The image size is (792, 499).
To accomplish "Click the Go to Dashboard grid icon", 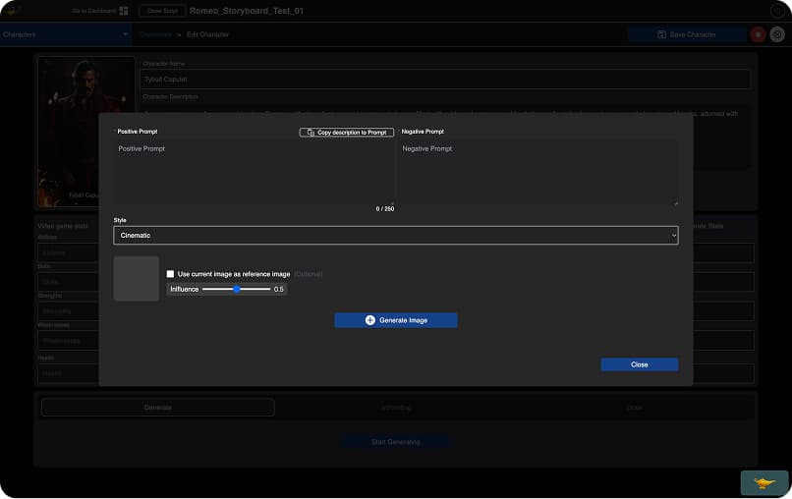I will pos(124,11).
